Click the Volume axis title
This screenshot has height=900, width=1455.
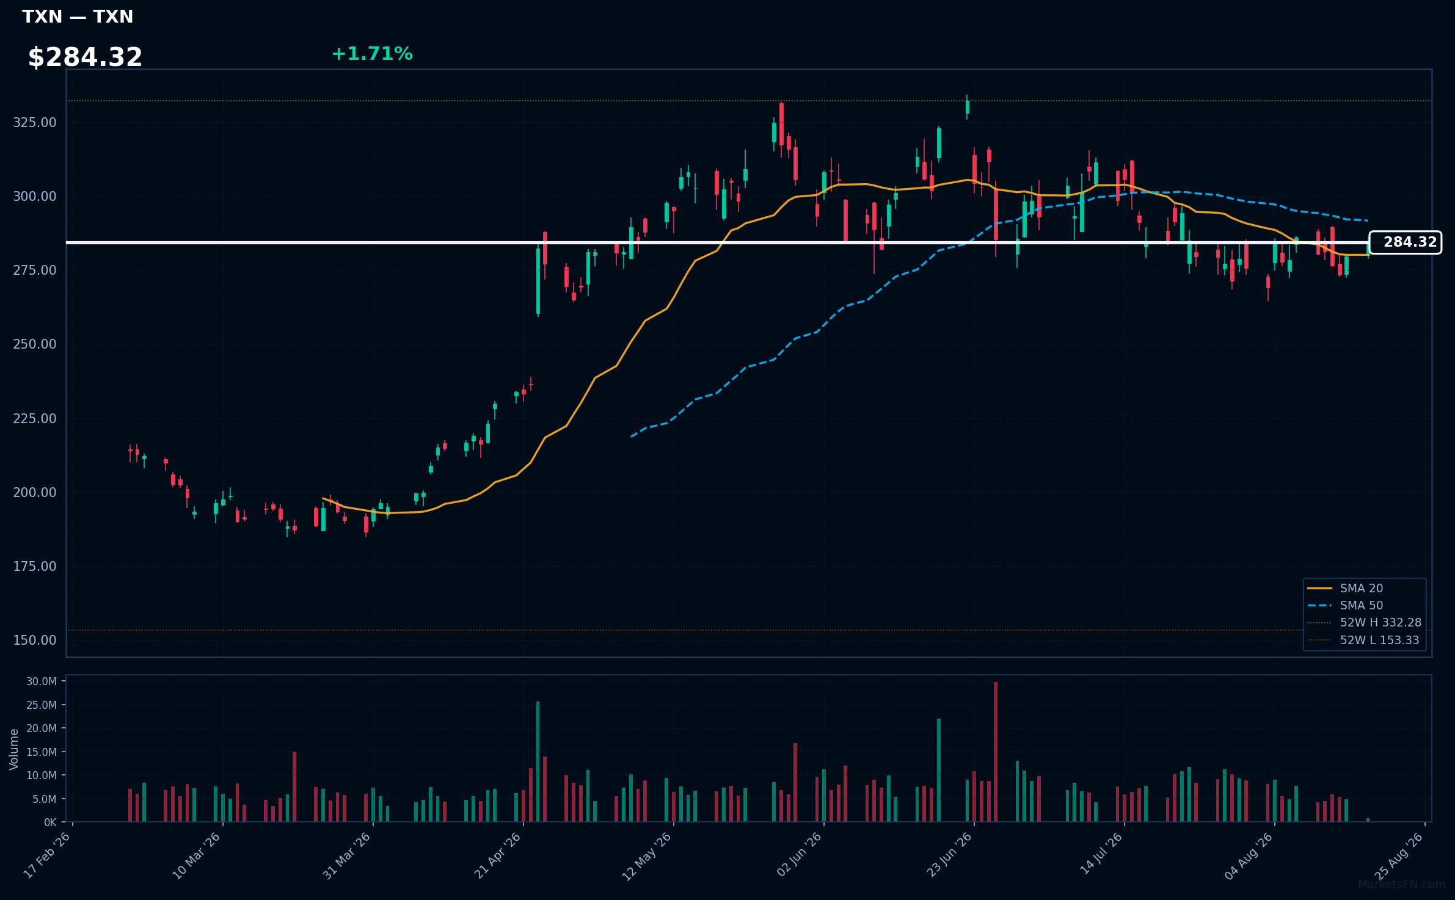click(13, 749)
